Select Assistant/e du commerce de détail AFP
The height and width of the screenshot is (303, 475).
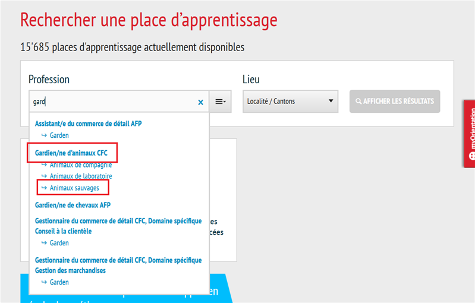click(x=88, y=124)
